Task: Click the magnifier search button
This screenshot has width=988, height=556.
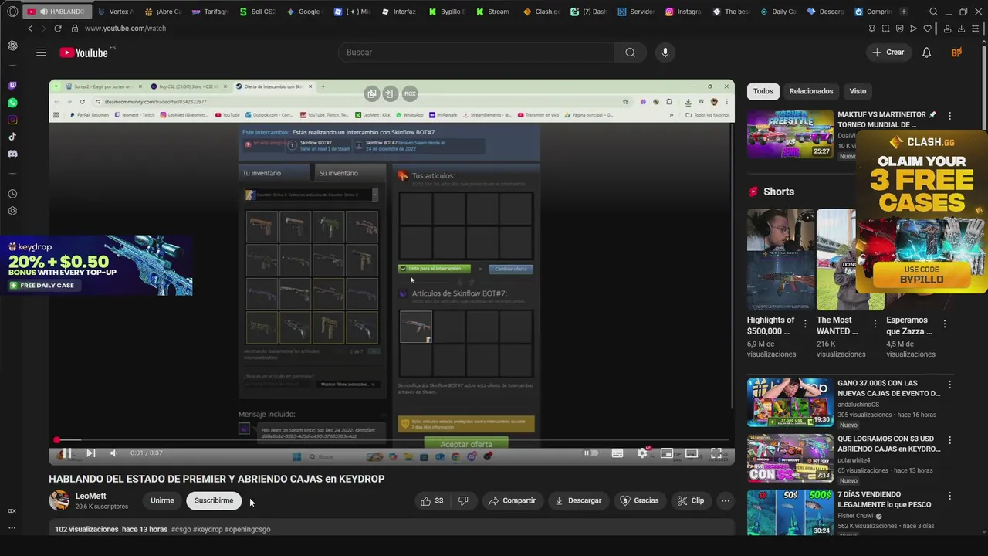Action: pyautogui.click(x=631, y=53)
